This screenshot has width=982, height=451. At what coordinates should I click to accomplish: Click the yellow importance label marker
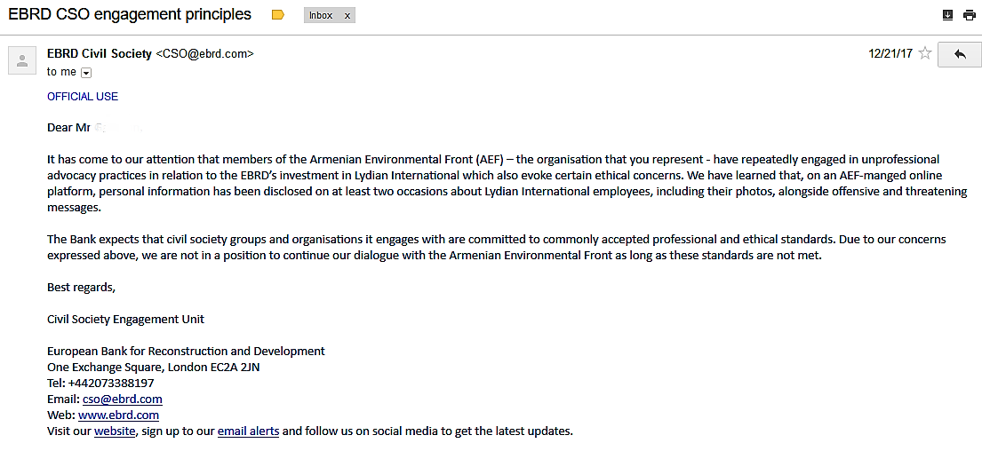(x=278, y=15)
